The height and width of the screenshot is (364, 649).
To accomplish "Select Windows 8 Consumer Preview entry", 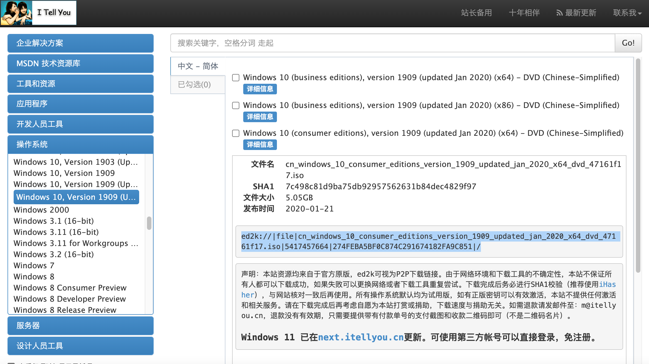I will click(x=70, y=288).
